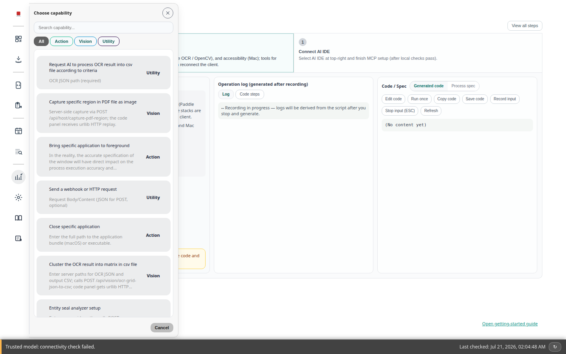Click 'Trusted model: connectivity check failed.' status text
Screen dimensions: 566x354
point(50,347)
